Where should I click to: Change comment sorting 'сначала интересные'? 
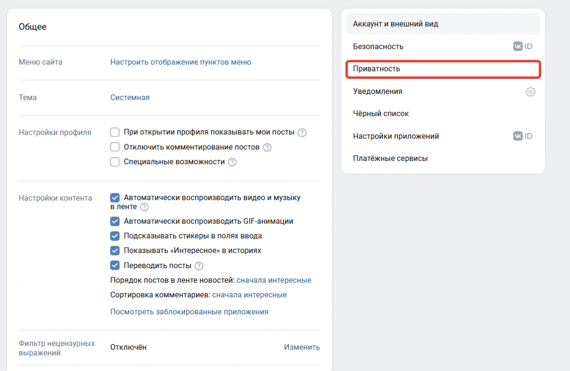(249, 295)
